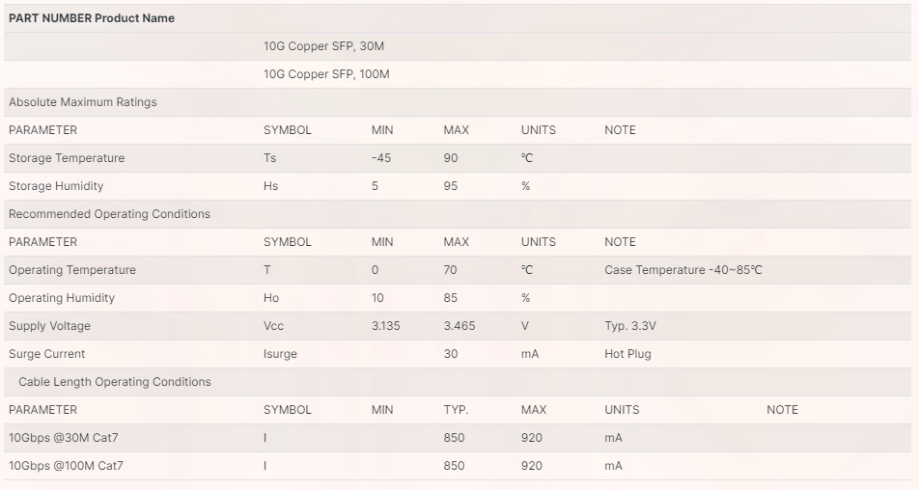This screenshot has height=490, width=919.
Task: Click the Cable Length Operating Conditions heading
Action: pyautogui.click(x=115, y=382)
